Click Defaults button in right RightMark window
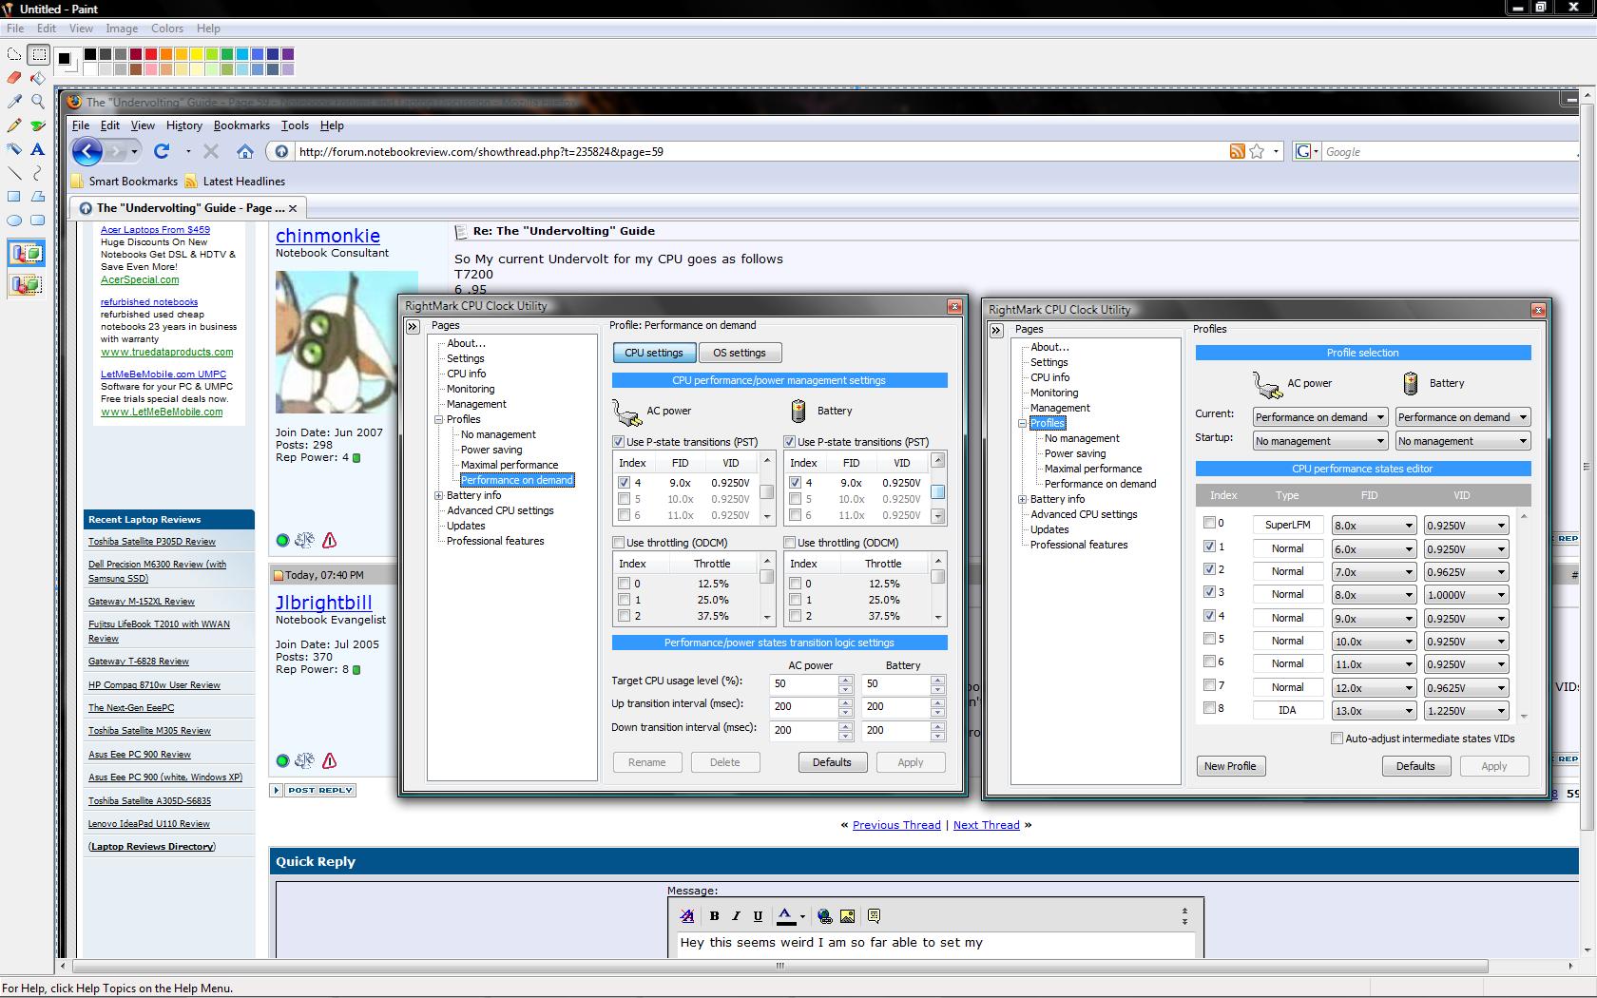Image resolution: width=1597 pixels, height=998 pixels. point(1415,766)
